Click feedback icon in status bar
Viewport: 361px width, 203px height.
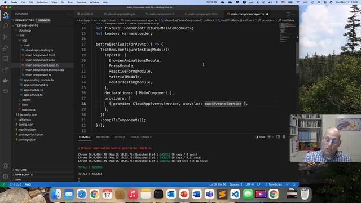click(287, 184)
